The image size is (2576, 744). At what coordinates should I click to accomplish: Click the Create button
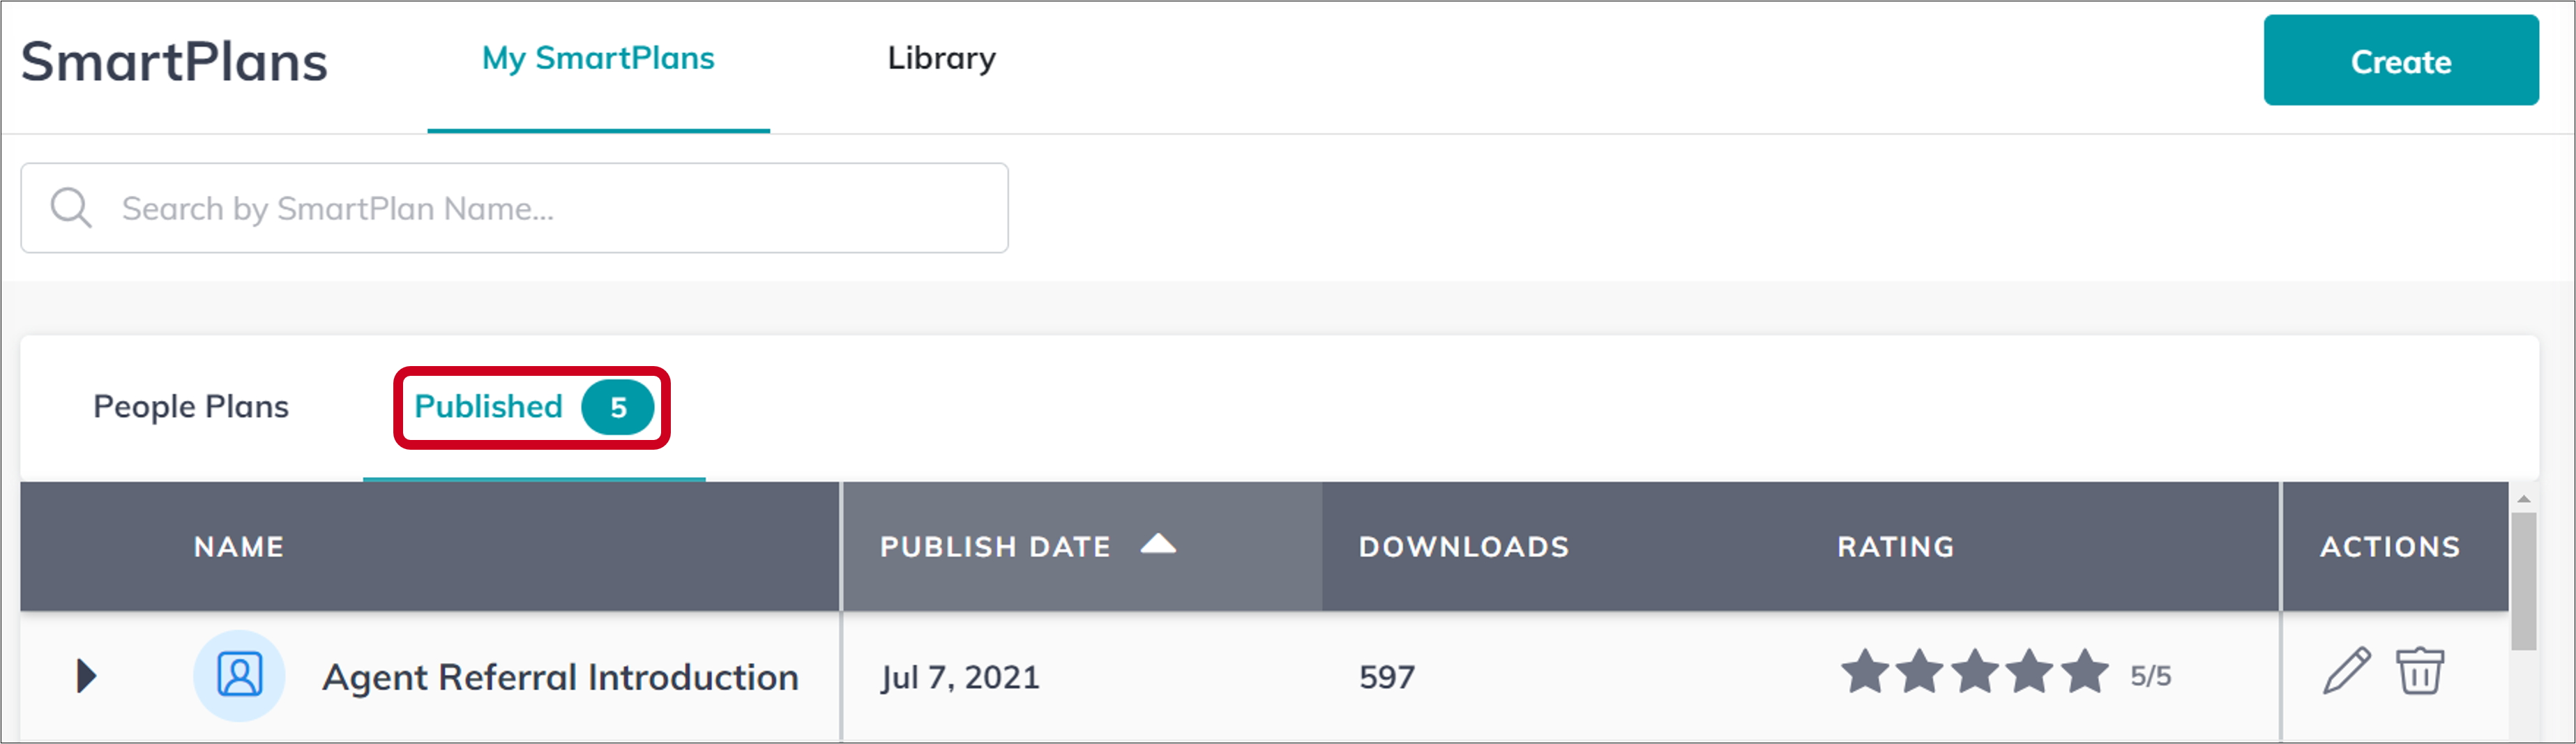point(2401,60)
